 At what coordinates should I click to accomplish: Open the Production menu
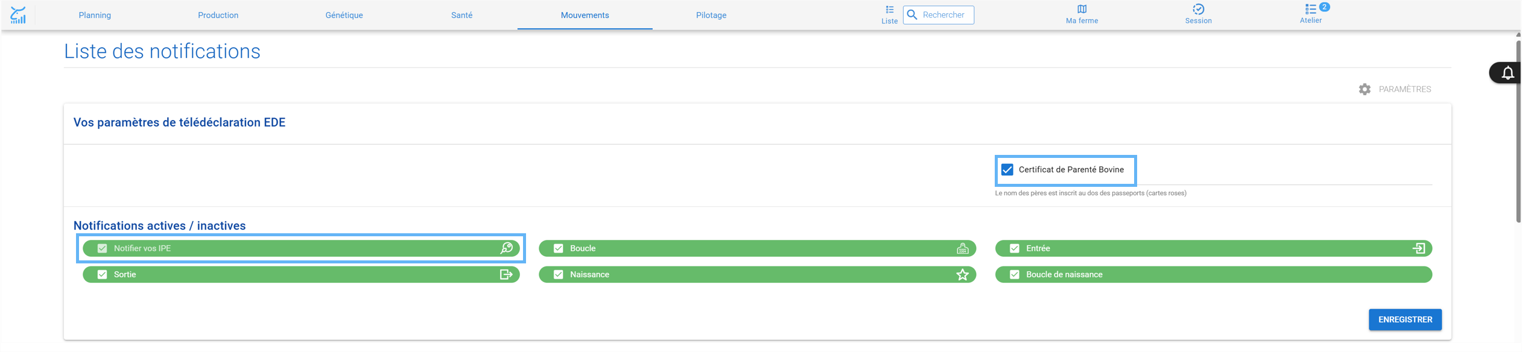point(218,15)
